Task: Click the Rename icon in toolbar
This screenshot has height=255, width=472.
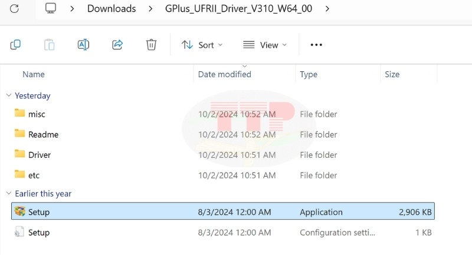Action: coord(83,45)
